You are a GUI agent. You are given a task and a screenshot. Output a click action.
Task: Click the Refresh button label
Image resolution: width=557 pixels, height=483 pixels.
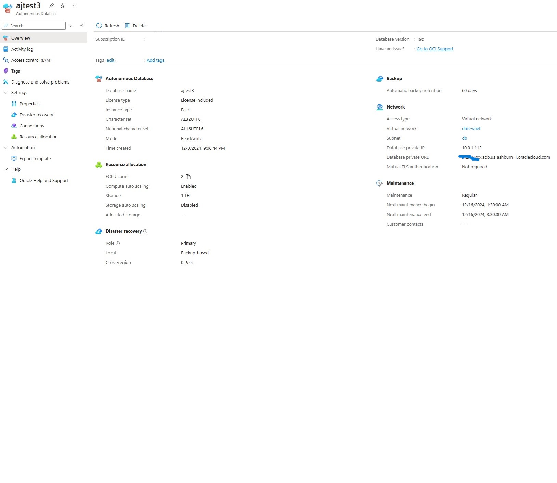tap(112, 26)
